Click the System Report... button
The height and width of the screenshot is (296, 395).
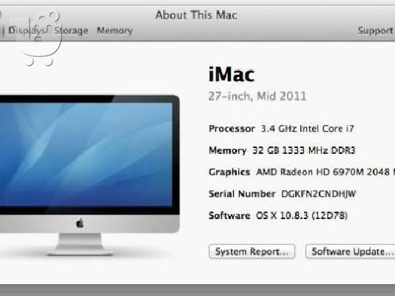252,252
